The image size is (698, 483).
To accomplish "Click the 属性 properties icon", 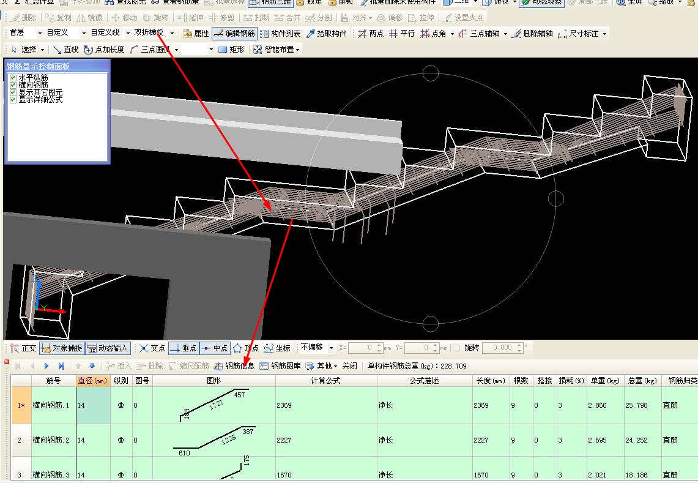I will click(187, 34).
